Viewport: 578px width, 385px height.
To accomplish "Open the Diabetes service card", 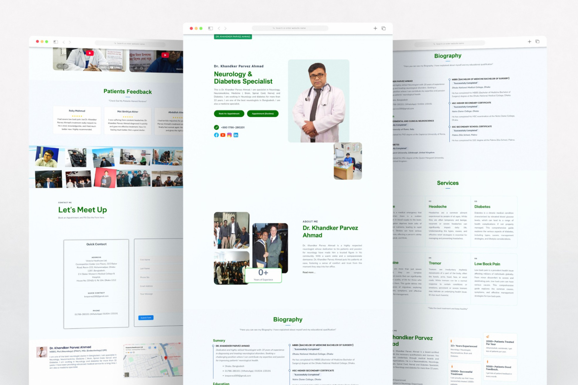I will click(x=494, y=222).
